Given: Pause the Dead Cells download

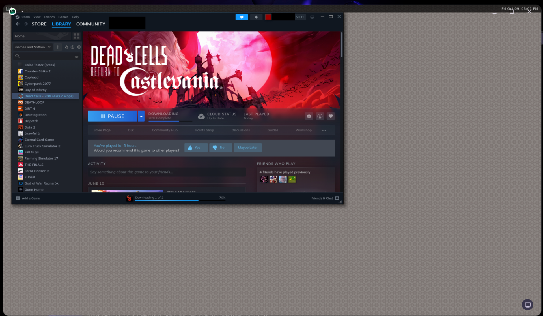Looking at the screenshot, I should pyautogui.click(x=113, y=116).
